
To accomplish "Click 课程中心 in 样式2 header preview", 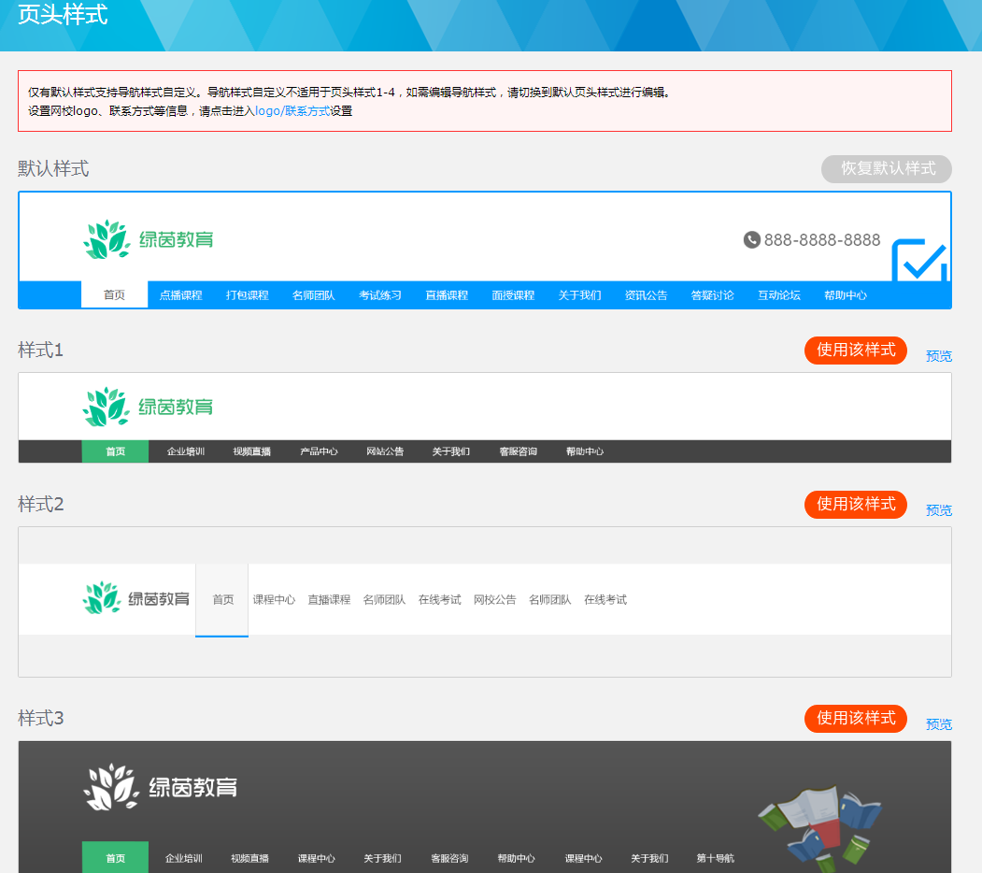I will point(274,600).
